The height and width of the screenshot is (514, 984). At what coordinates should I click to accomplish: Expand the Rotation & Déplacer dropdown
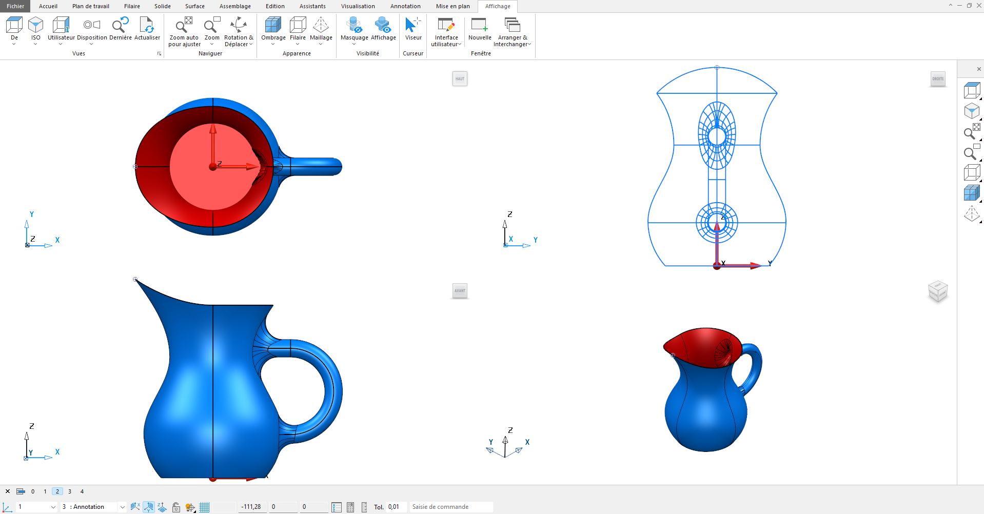point(251,45)
